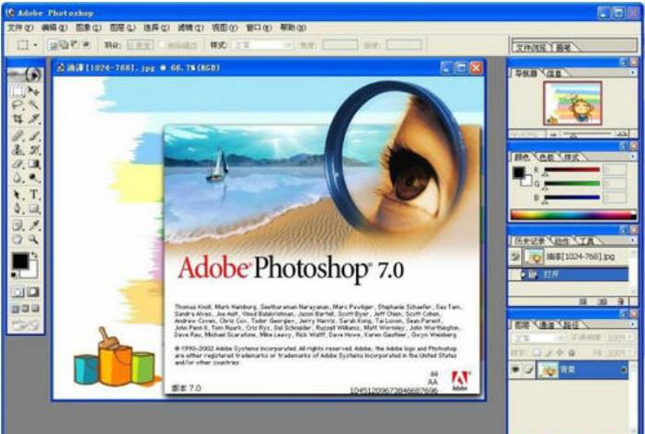The height and width of the screenshot is (434, 645).
Task: Select the Hand tool
Action: pos(17,239)
